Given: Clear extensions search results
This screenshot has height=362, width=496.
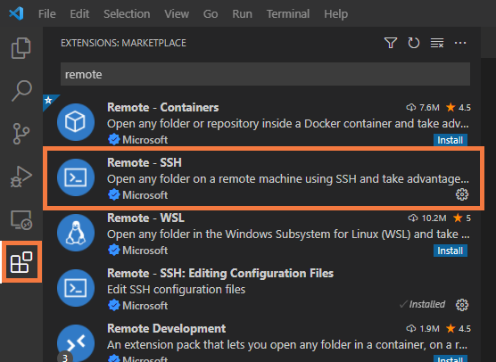Looking at the screenshot, I should [437, 43].
